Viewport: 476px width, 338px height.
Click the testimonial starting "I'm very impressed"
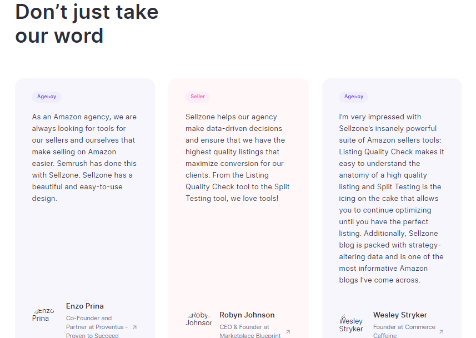coord(392,198)
